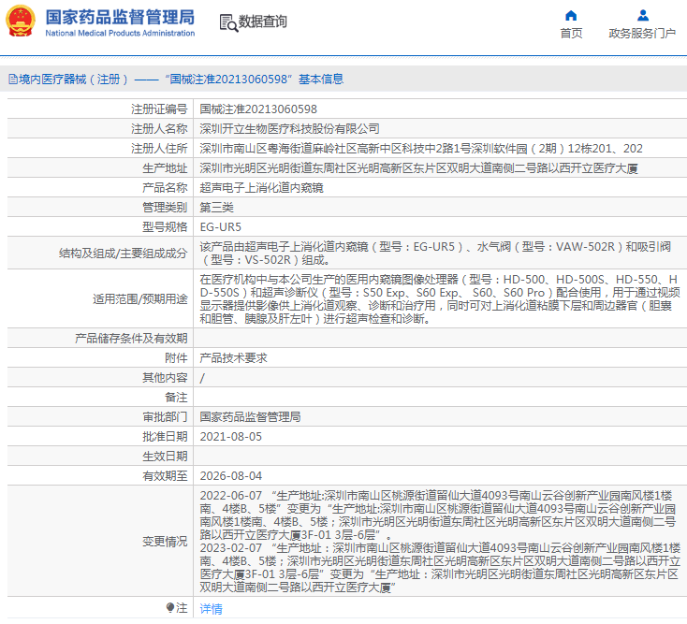Click the 首页 home icon
The height and width of the screenshot is (624, 687).
tap(571, 16)
